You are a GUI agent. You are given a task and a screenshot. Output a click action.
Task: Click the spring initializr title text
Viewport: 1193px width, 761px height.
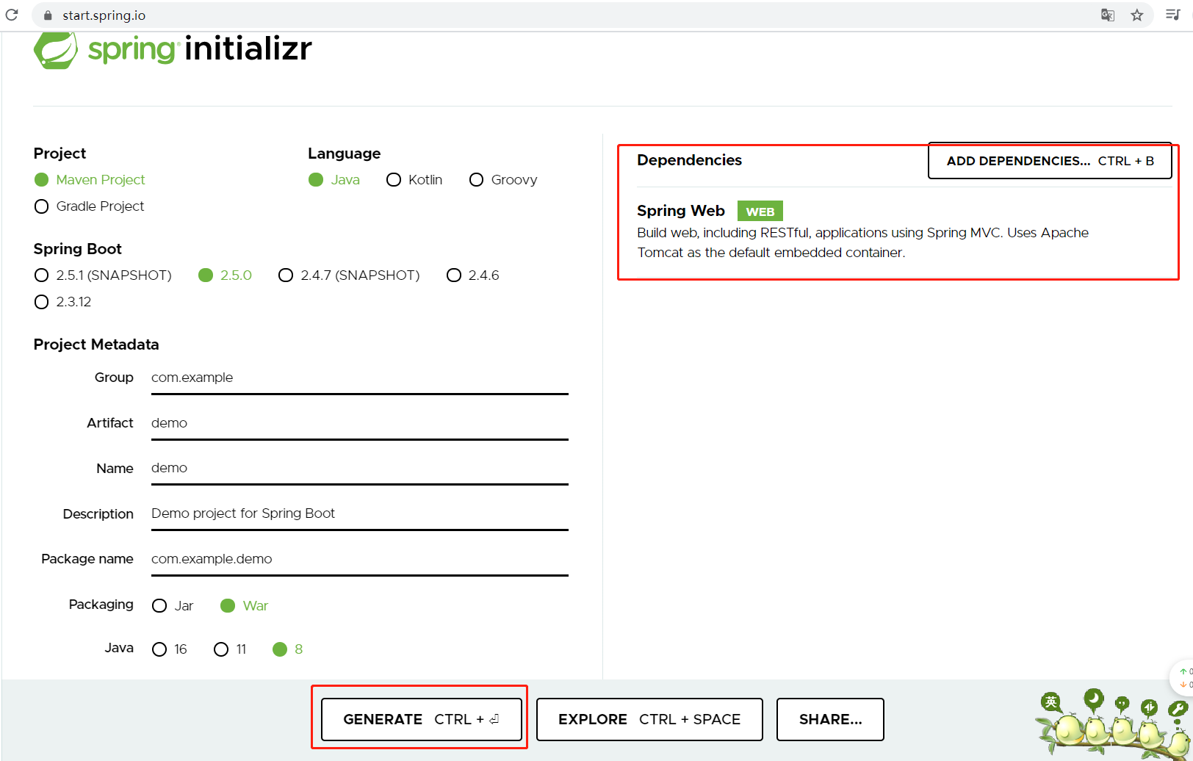click(200, 49)
